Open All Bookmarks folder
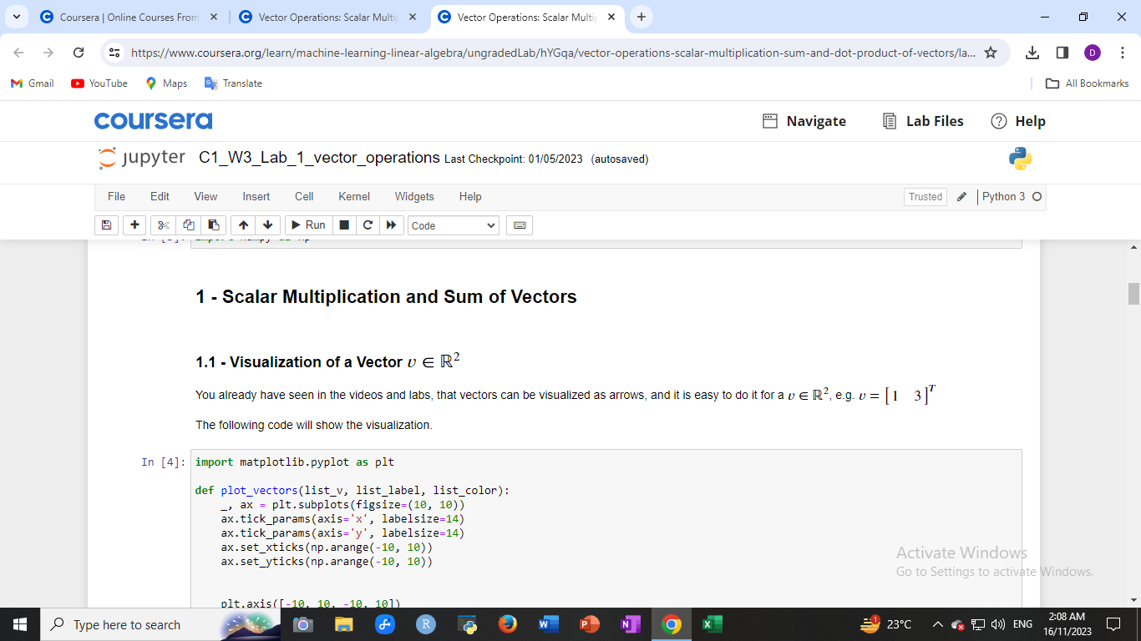 click(1088, 83)
